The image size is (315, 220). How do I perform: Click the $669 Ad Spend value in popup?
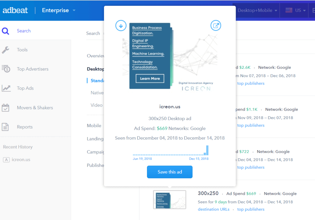[162, 128]
